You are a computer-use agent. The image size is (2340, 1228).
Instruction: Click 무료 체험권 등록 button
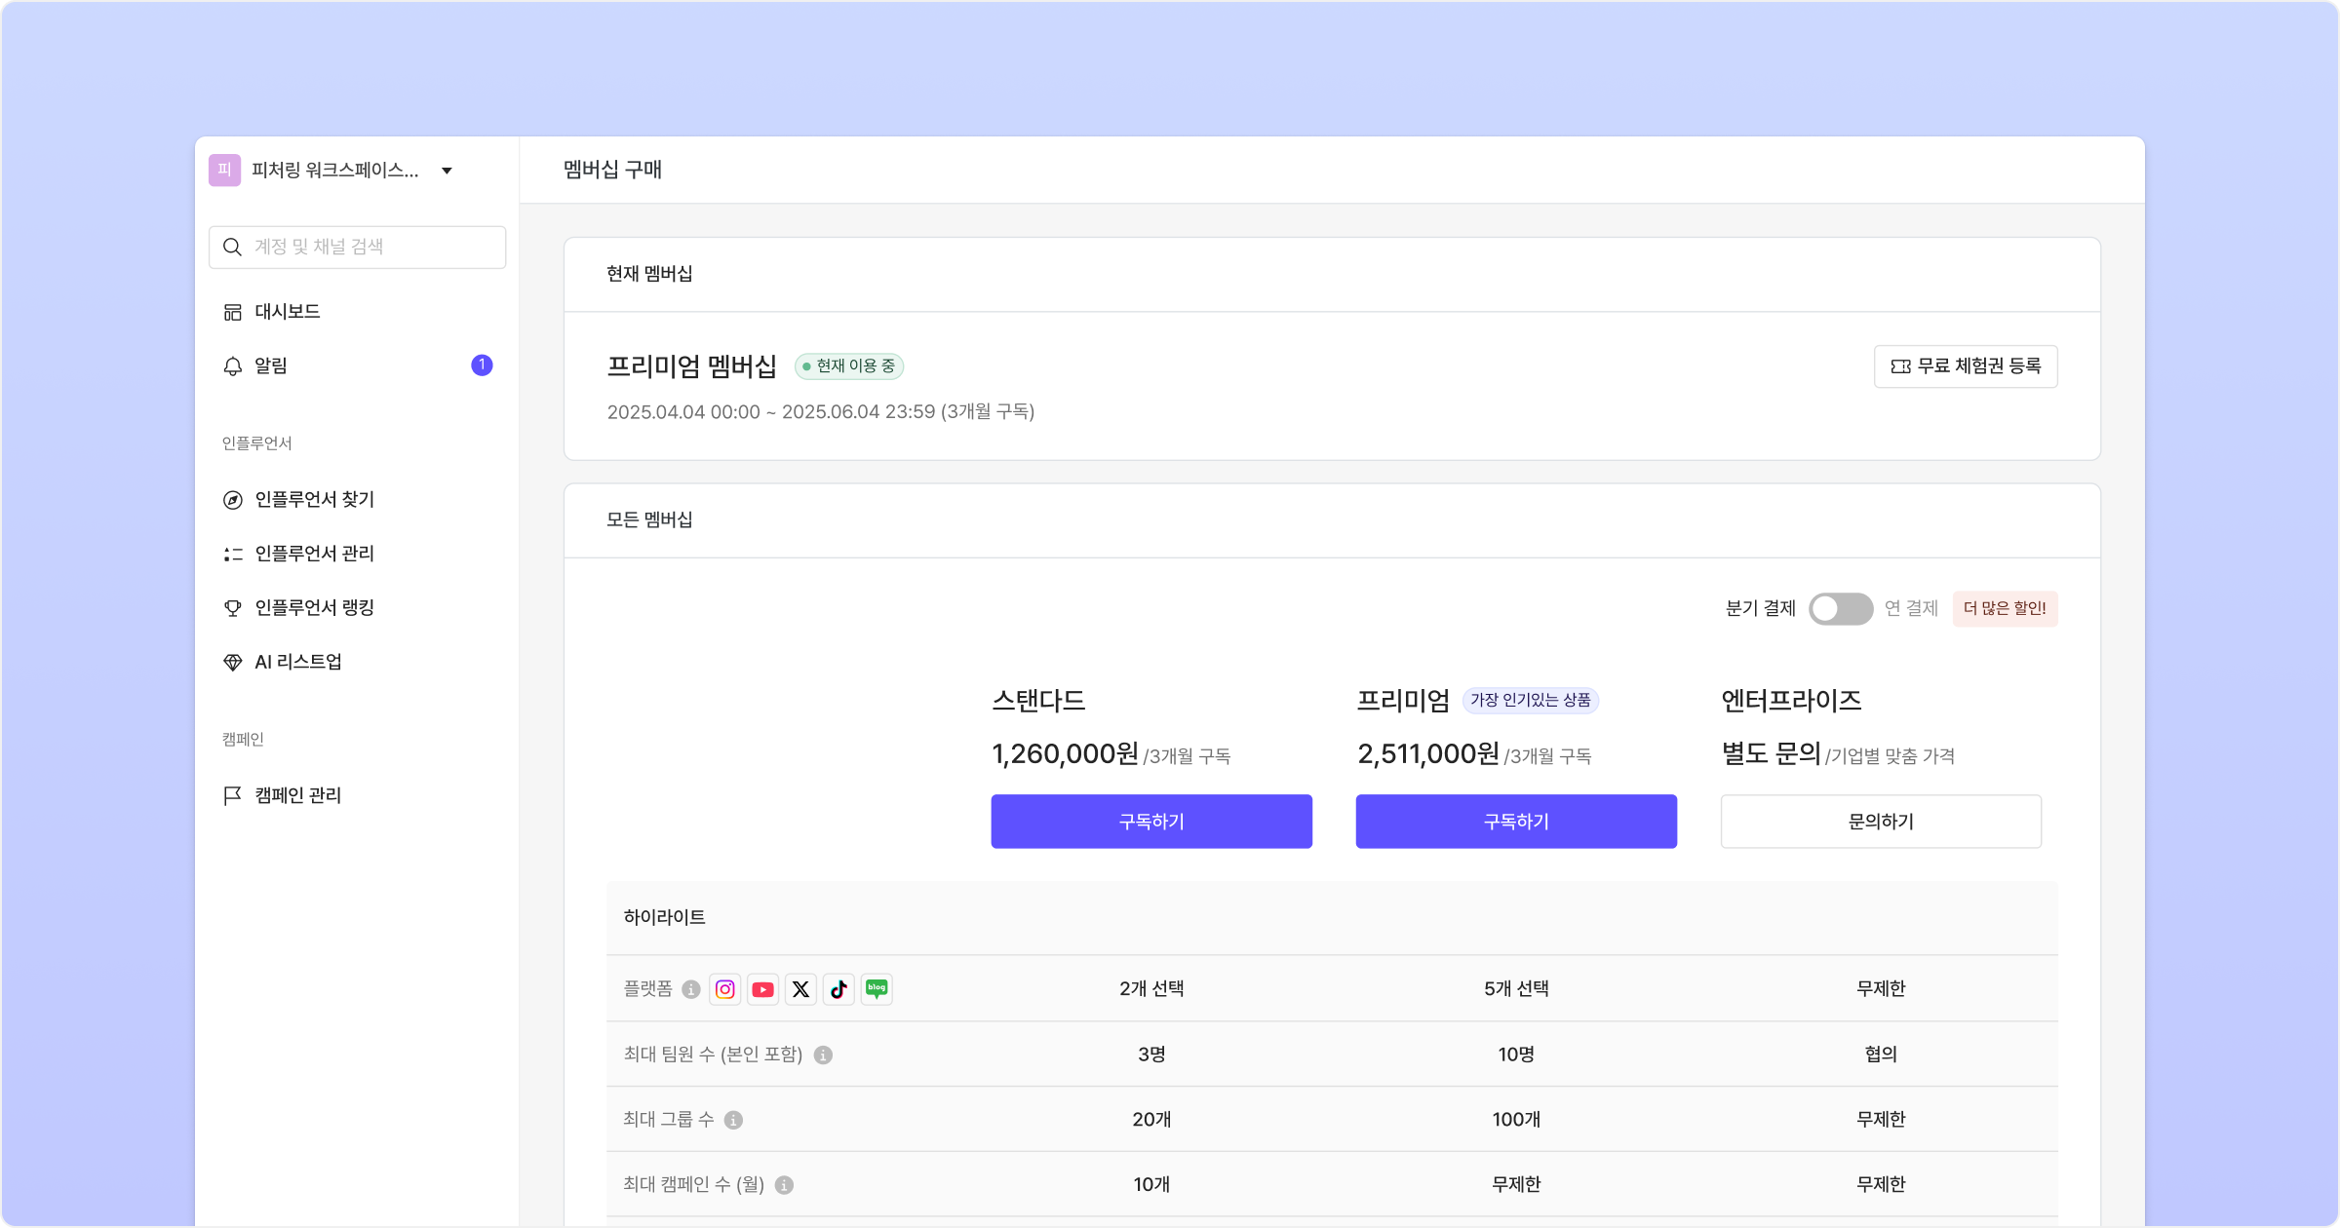coord(1966,366)
